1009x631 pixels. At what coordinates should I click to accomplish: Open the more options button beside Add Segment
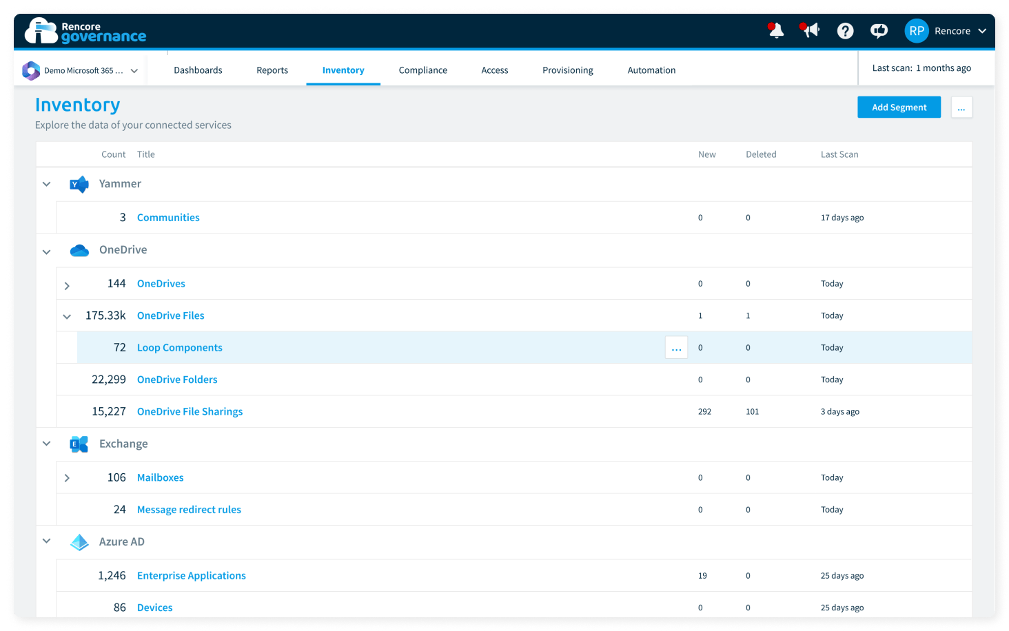coord(961,107)
